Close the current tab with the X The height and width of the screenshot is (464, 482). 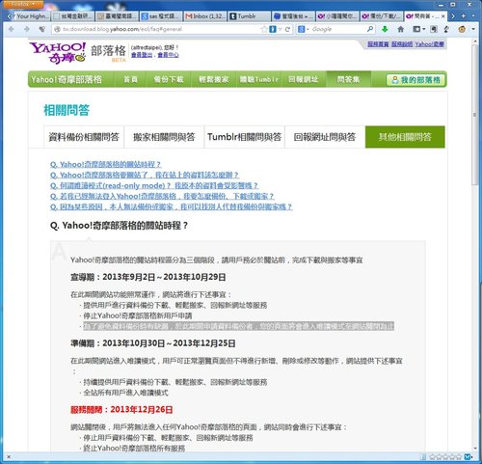click(x=443, y=15)
